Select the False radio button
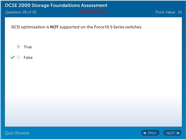Viewport: 186px width, 139px height. pyautogui.click(x=18, y=57)
